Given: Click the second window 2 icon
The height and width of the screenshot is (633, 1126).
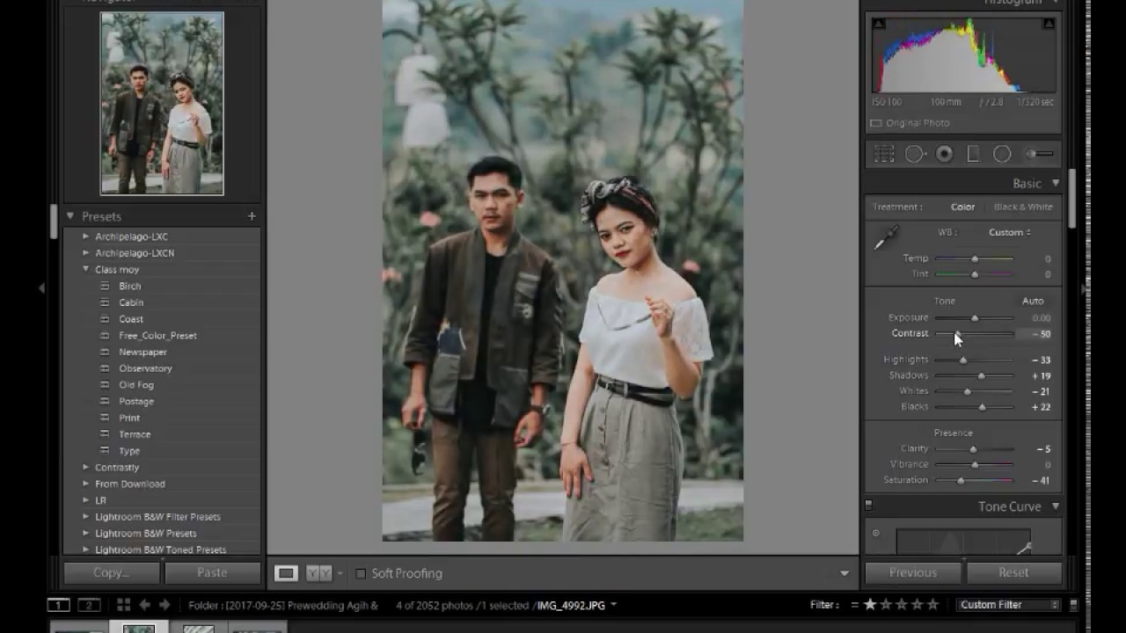Looking at the screenshot, I should pos(89,605).
